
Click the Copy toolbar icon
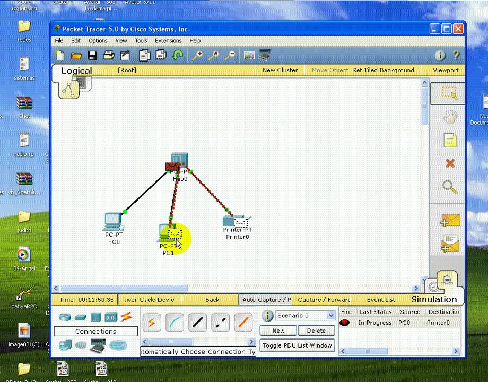click(x=144, y=55)
